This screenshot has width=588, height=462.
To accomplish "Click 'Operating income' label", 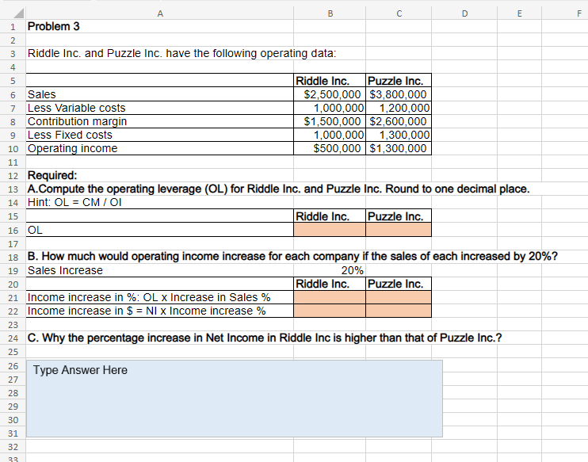I will coord(72,148).
